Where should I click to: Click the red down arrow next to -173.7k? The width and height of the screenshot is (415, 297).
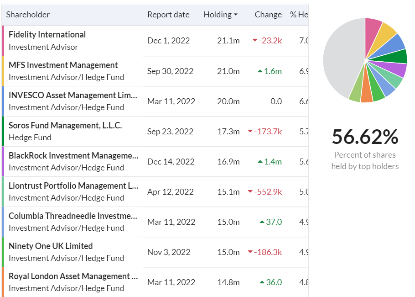click(250, 131)
